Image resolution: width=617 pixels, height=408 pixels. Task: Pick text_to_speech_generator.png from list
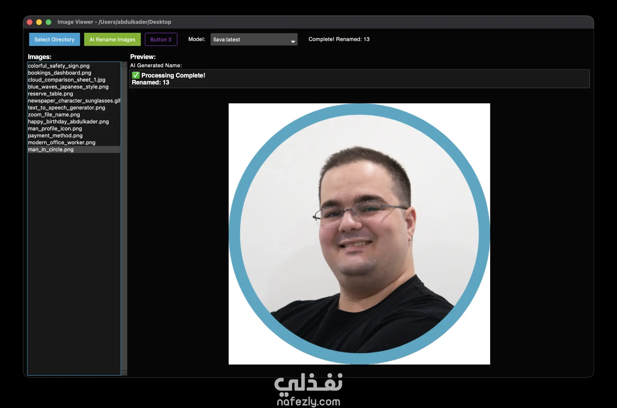click(x=67, y=108)
